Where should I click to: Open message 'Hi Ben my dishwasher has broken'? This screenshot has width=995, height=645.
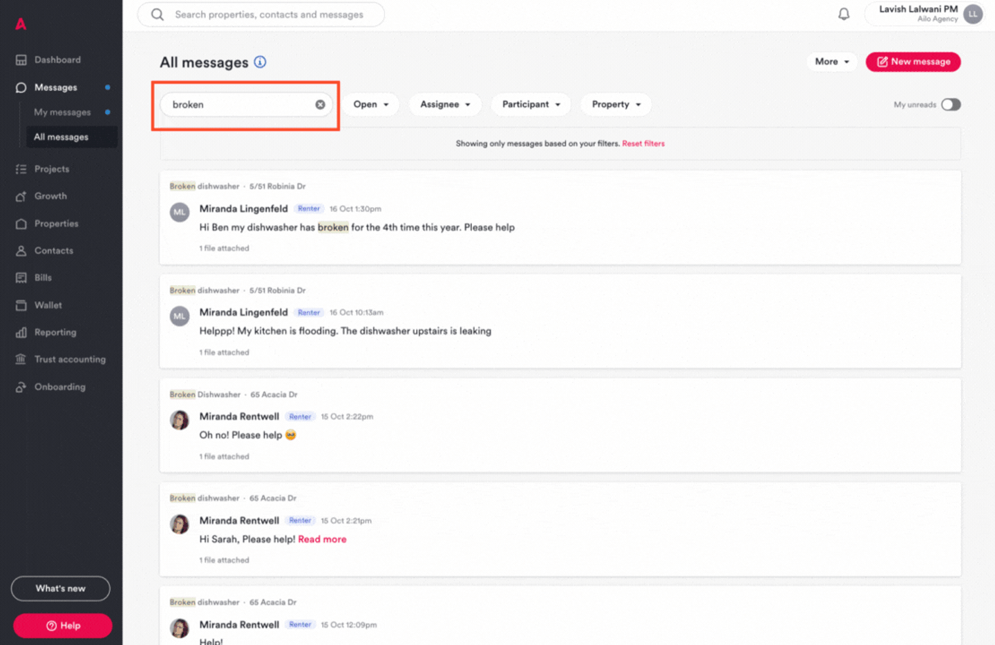pyautogui.click(x=560, y=218)
